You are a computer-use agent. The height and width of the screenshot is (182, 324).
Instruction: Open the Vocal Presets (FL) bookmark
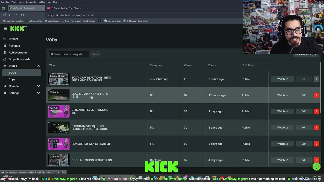pyautogui.click(x=57, y=21)
